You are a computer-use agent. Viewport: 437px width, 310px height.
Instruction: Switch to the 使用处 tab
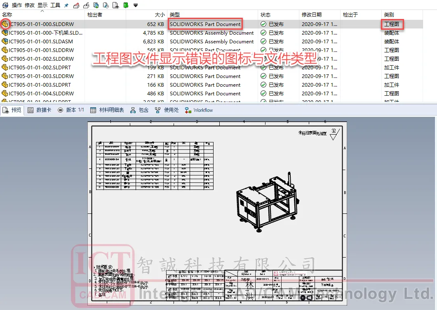click(167, 110)
